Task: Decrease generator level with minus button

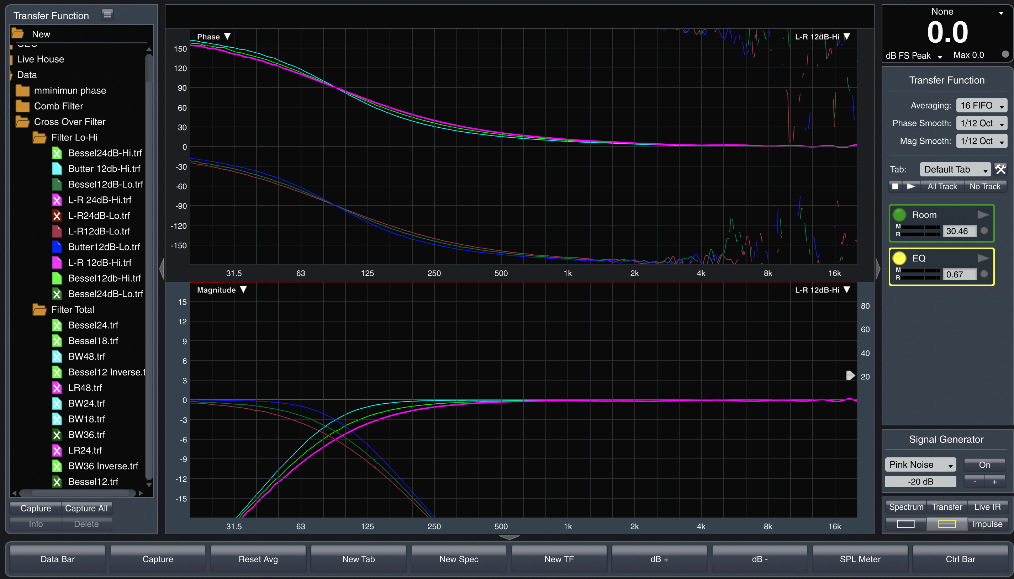Action: pos(975,482)
